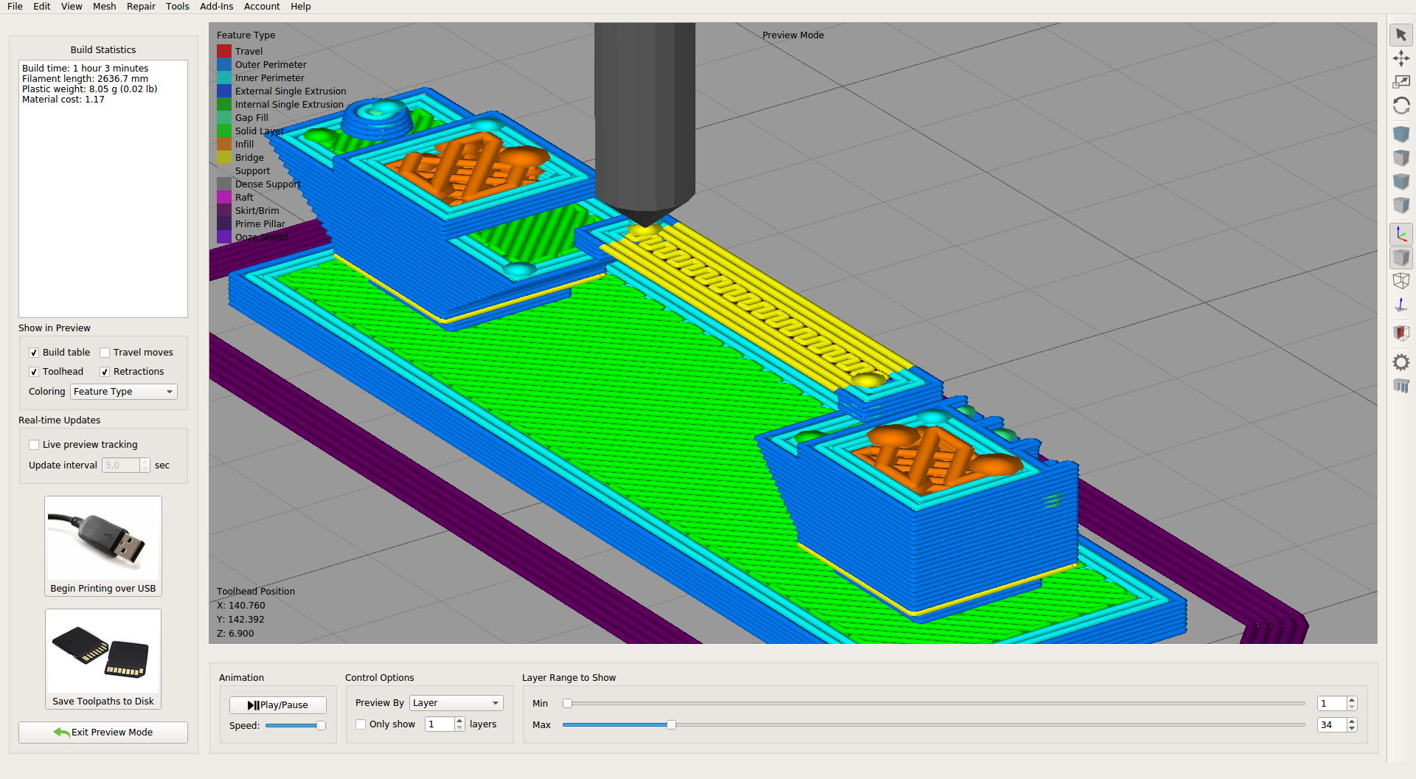
Task: Switch to default isometric cube view
Action: 1401,134
